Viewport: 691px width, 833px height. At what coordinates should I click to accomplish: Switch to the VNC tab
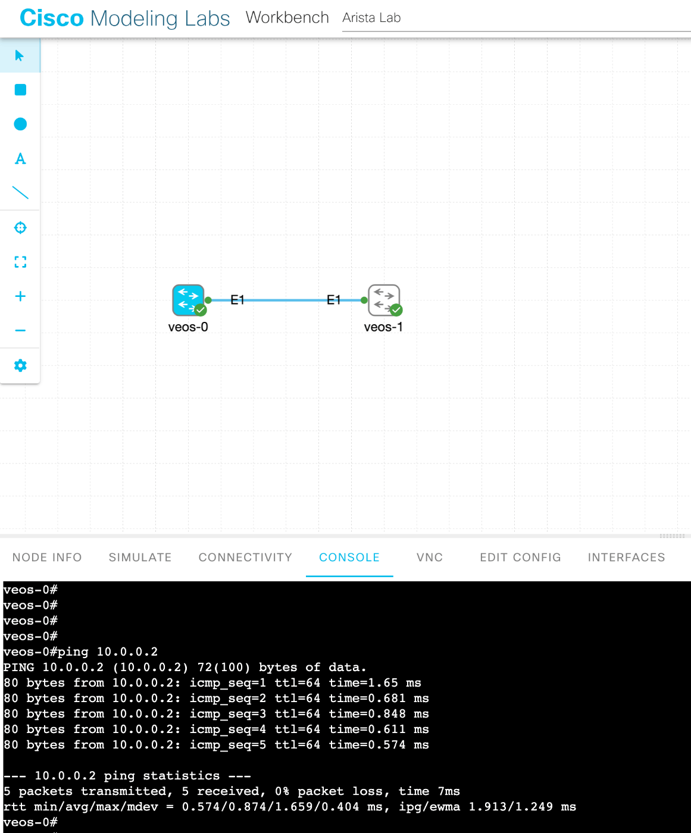[430, 558]
